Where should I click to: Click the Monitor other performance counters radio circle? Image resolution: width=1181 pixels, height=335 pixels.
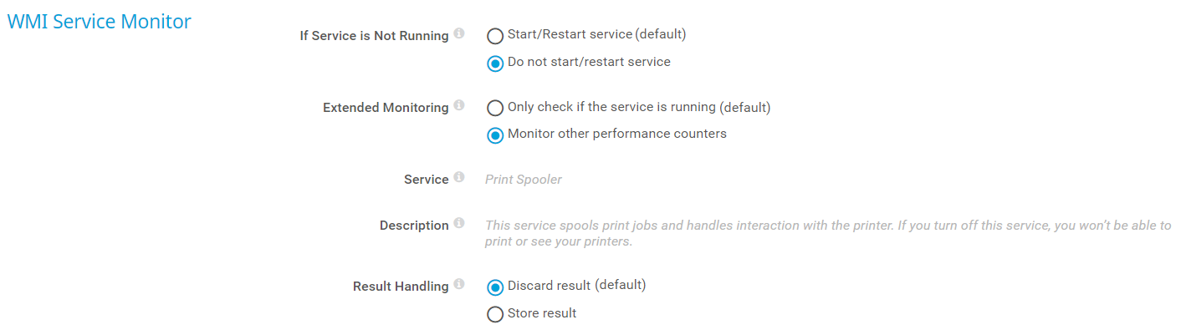point(495,135)
